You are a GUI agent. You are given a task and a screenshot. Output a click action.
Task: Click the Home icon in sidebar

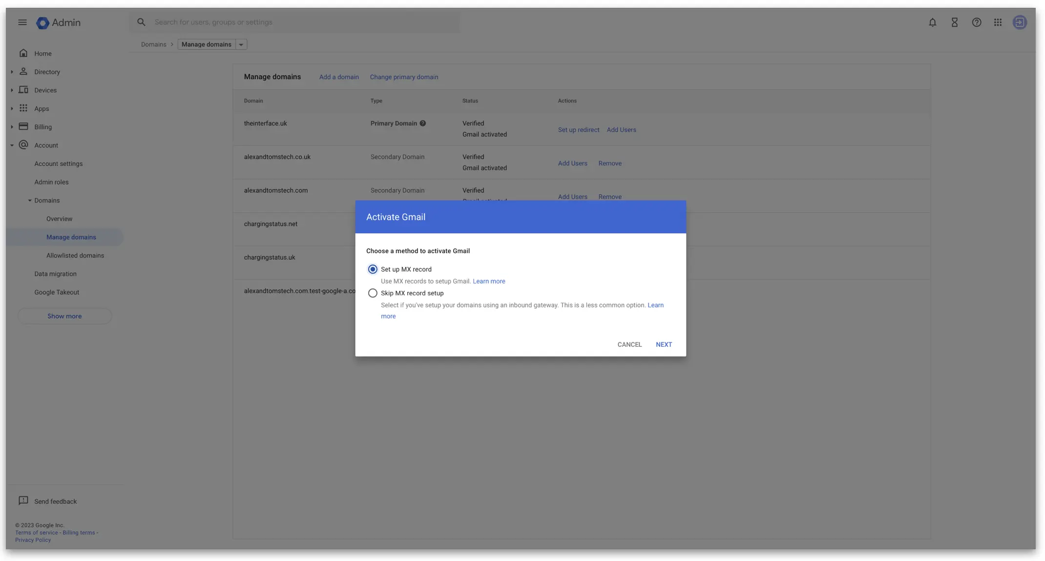tap(23, 53)
